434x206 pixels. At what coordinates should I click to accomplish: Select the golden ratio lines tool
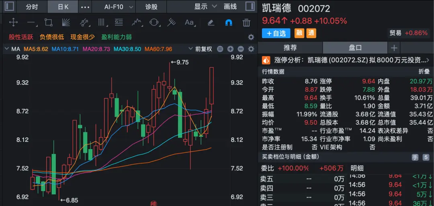119,22
